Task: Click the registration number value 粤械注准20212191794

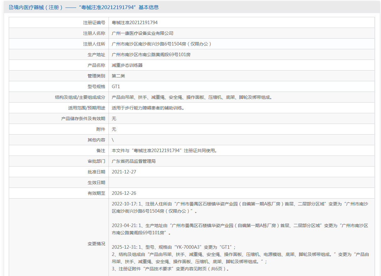Action: [135, 23]
